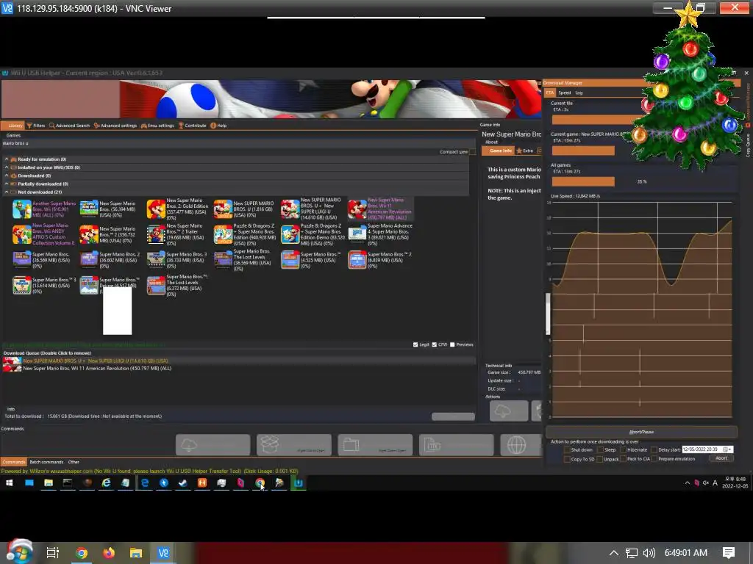This screenshot has width=753, height=564.
Task: Select queue entry 'New SUPER MARIO BROS. U + New SUPER LUIGI U'
Action: [96, 361]
